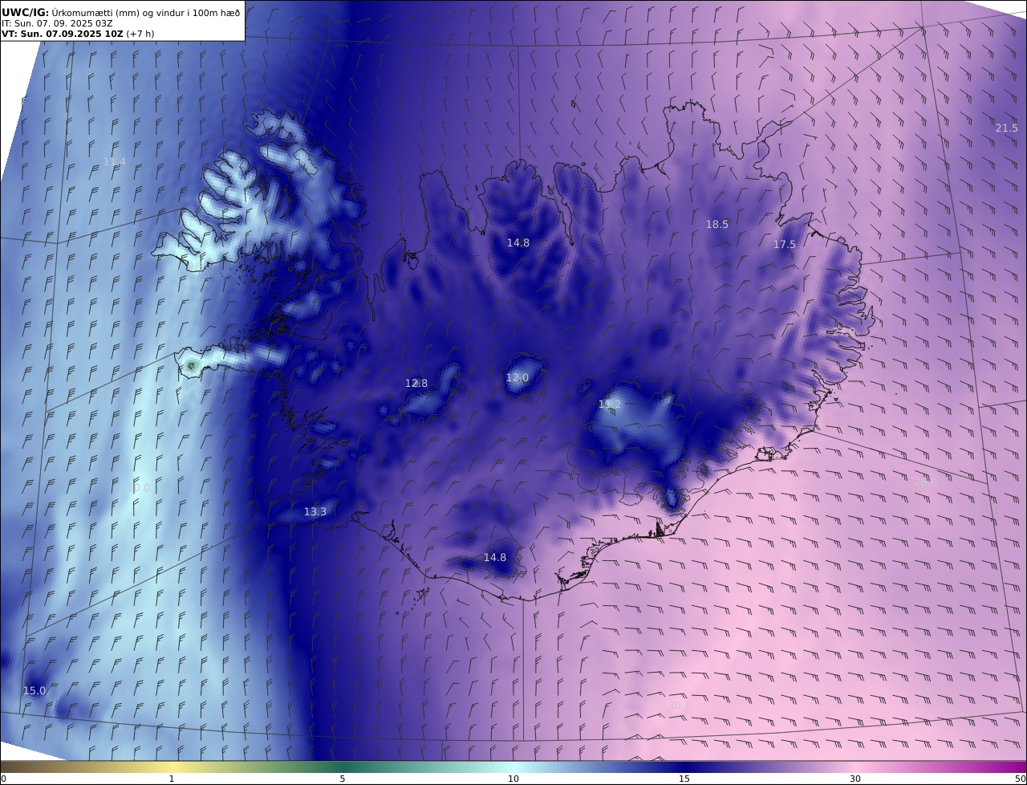
Task: Click the 15 tick on the color scale
Action: click(x=684, y=779)
